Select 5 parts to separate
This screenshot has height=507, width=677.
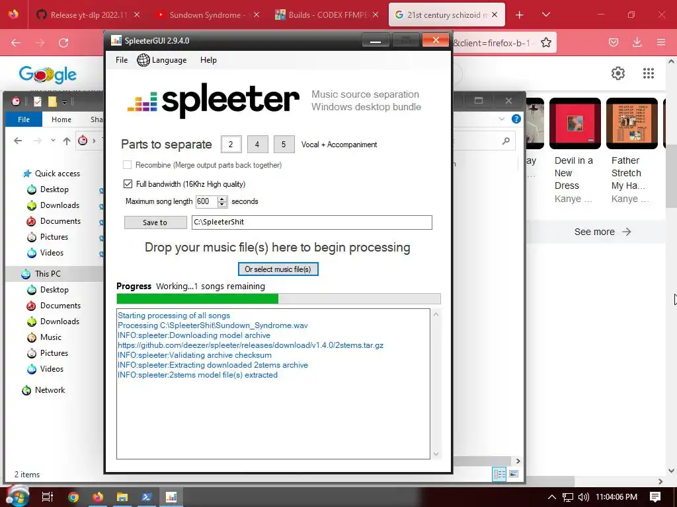coord(284,145)
